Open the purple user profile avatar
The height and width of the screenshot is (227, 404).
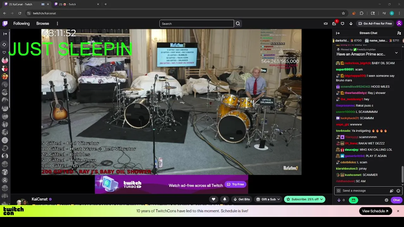(399, 23)
